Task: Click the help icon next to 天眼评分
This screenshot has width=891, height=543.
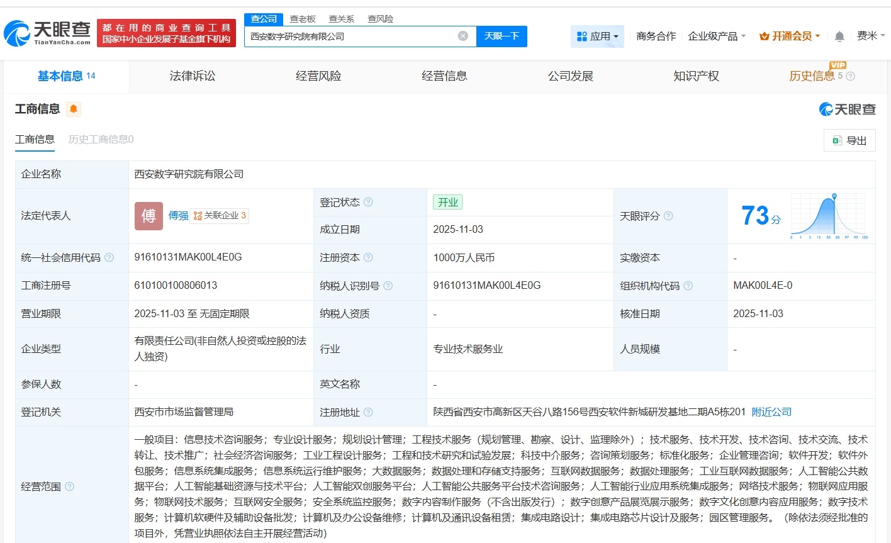Action: pyautogui.click(x=668, y=216)
